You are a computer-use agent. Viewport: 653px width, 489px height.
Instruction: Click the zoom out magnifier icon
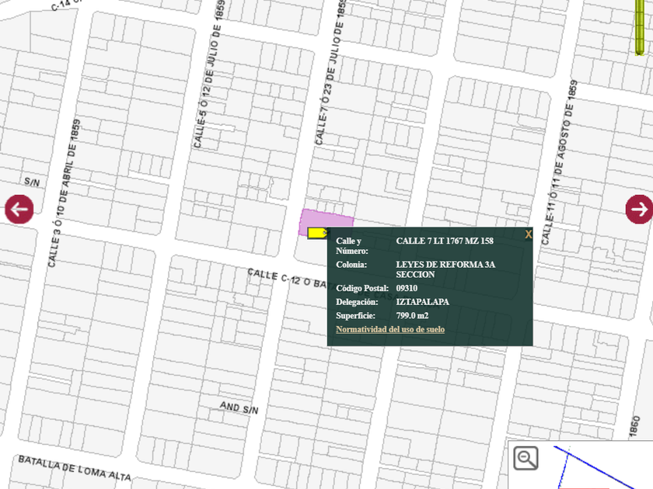526,458
